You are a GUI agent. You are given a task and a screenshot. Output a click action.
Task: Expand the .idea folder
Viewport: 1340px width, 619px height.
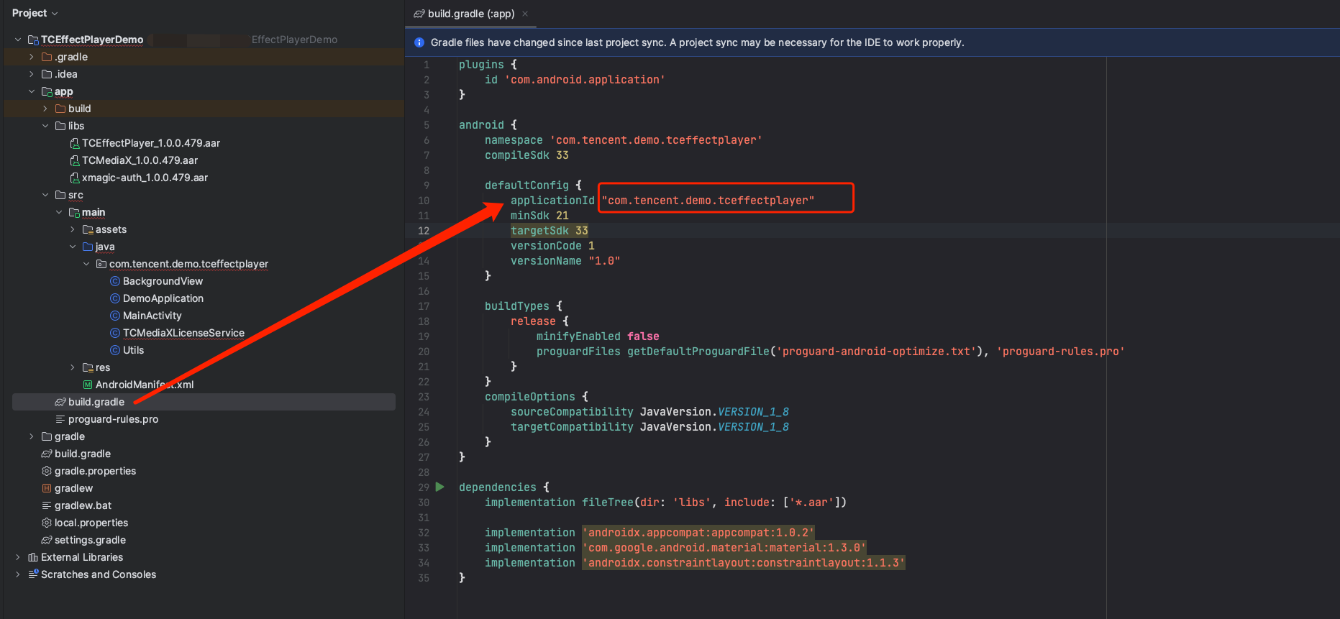click(32, 74)
